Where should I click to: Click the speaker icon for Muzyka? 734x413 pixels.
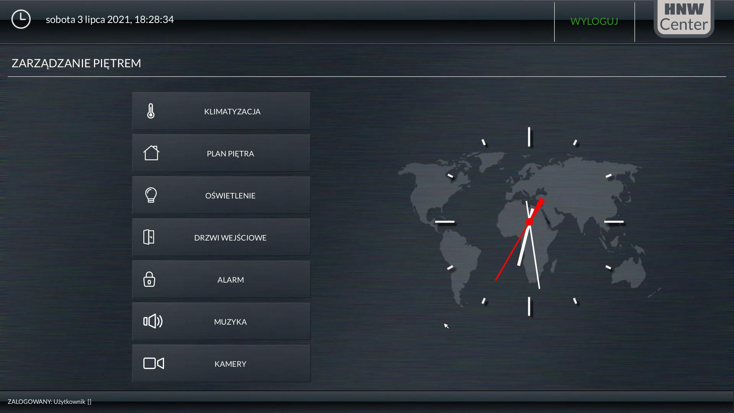coord(153,321)
